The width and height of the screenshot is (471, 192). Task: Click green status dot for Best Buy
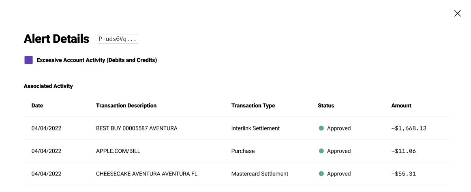321,128
